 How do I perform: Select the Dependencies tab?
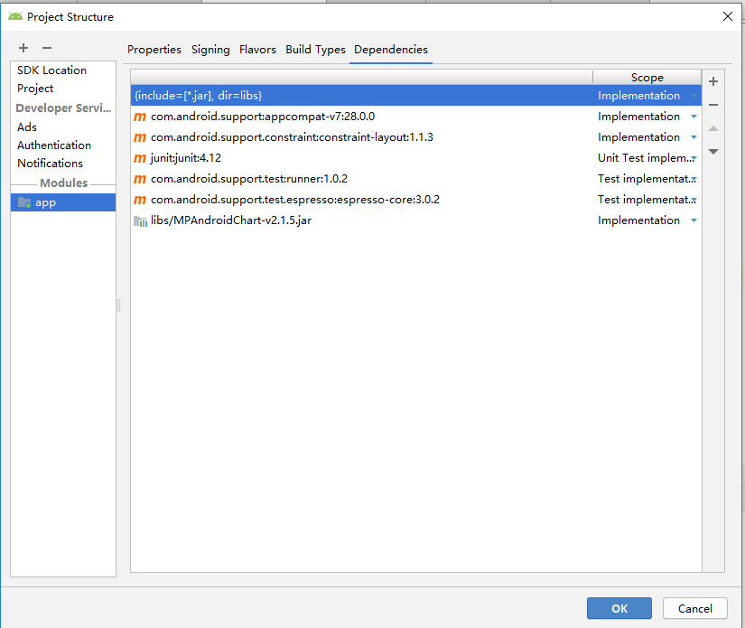pos(390,50)
